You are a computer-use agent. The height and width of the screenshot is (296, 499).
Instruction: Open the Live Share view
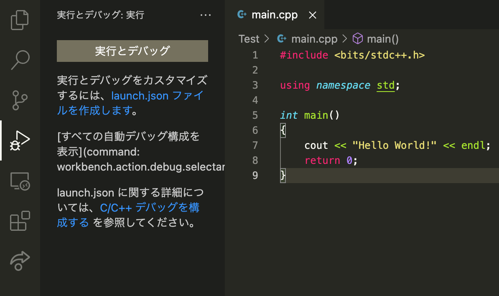(20, 260)
